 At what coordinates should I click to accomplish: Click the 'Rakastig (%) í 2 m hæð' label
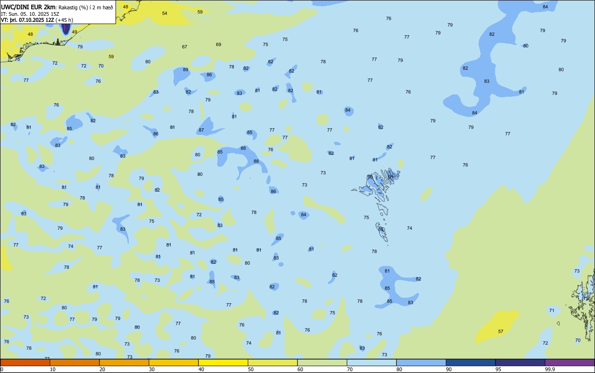(x=86, y=7)
